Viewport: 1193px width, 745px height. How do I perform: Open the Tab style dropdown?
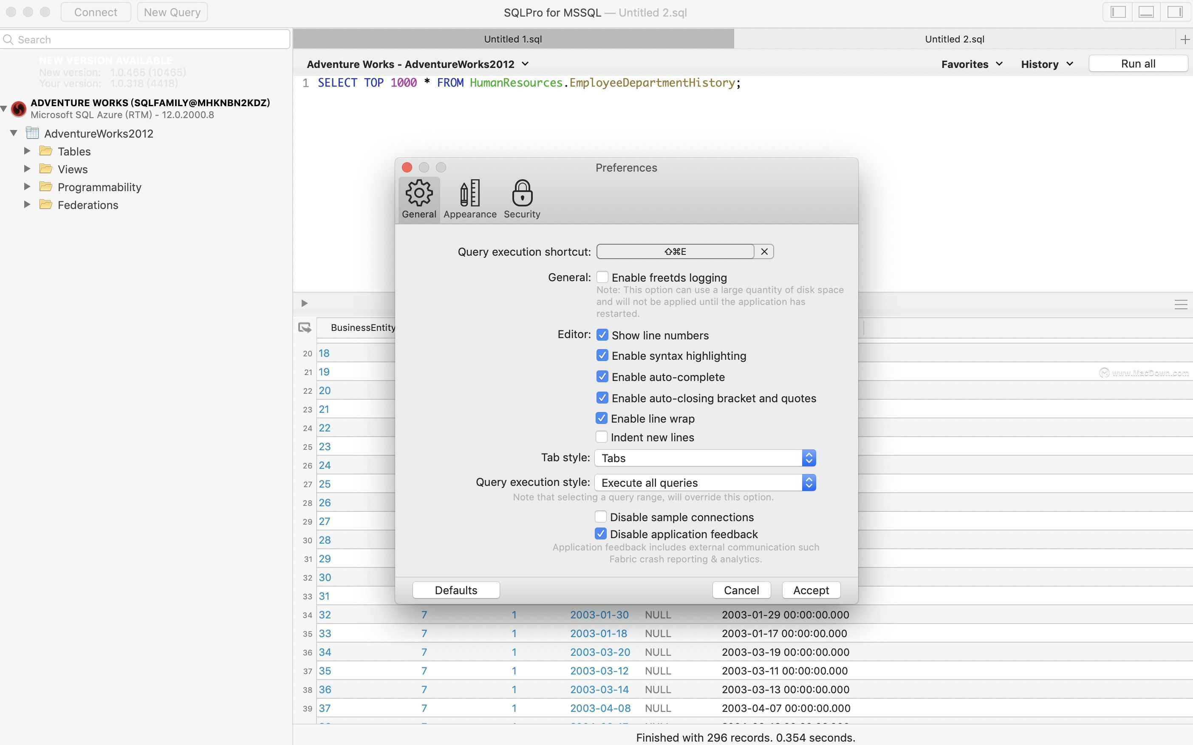705,458
